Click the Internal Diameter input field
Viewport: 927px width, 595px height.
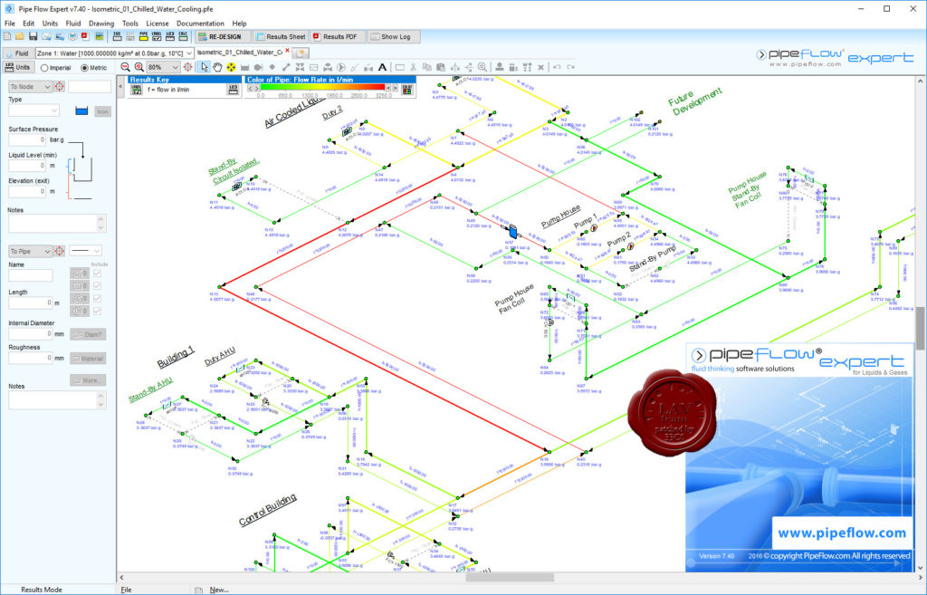tap(30, 334)
